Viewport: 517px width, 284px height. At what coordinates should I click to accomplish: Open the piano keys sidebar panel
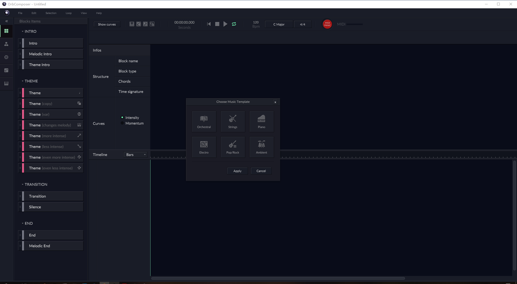click(6, 83)
